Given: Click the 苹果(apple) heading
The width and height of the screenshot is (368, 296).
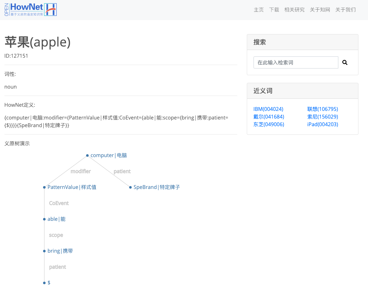Looking at the screenshot, I should [x=38, y=42].
